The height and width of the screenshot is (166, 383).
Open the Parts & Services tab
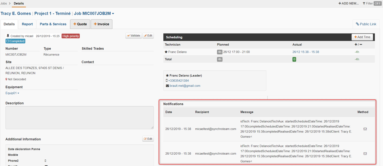[53, 24]
